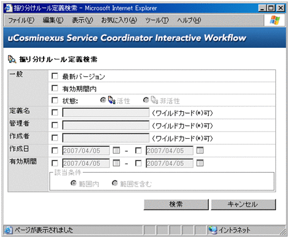
Task: Click the 検索 button
Action: (x=176, y=205)
